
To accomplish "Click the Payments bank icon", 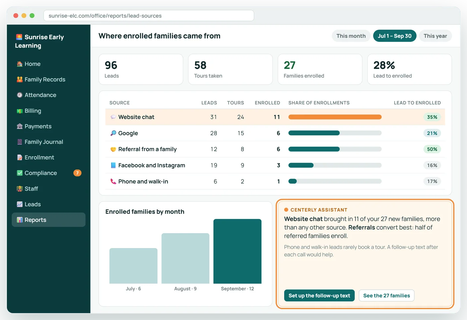I will coord(20,126).
